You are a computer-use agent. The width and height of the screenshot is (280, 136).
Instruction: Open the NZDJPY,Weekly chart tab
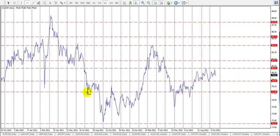[261, 134]
